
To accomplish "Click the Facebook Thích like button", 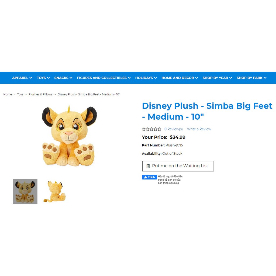I will coord(149,177).
